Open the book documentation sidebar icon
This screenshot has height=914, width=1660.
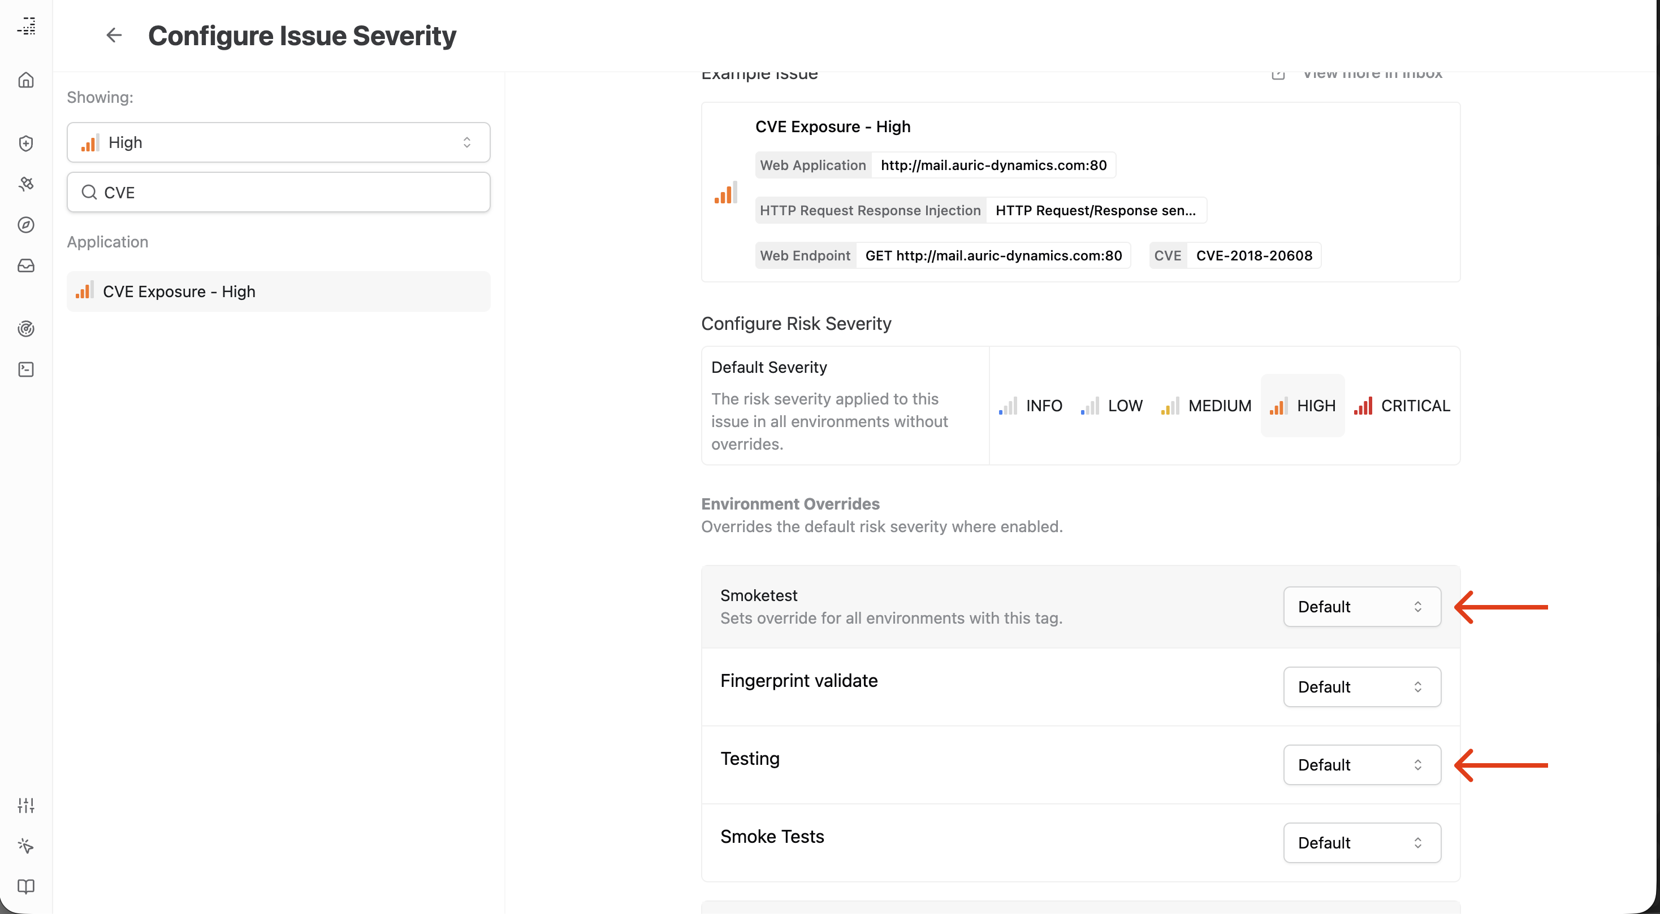coord(26,886)
